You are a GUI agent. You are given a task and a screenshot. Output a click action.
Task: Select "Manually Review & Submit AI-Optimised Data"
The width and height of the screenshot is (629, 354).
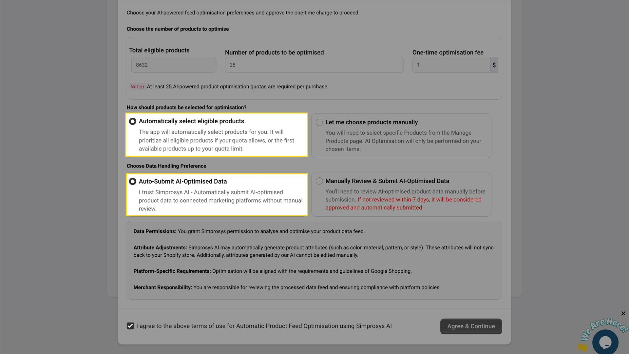(x=319, y=181)
